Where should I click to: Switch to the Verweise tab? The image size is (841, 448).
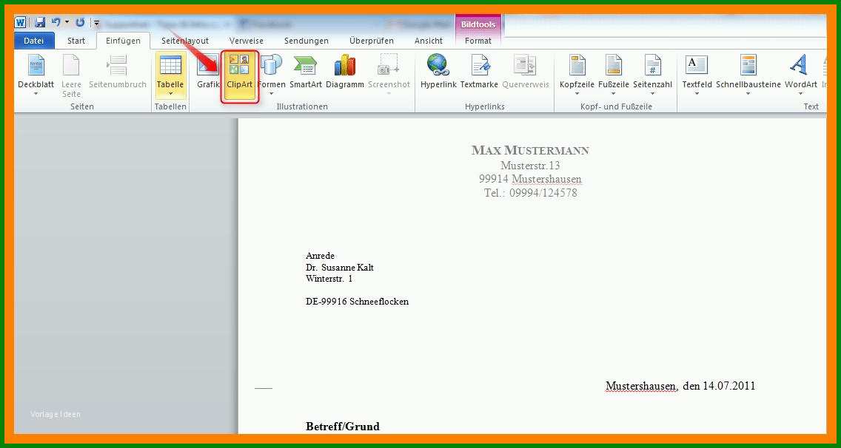pos(247,41)
